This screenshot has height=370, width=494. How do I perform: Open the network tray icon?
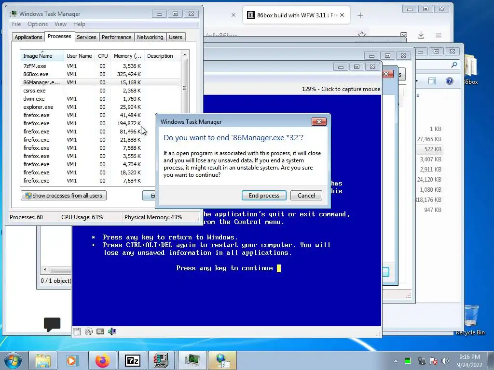pyautogui.click(x=422, y=361)
